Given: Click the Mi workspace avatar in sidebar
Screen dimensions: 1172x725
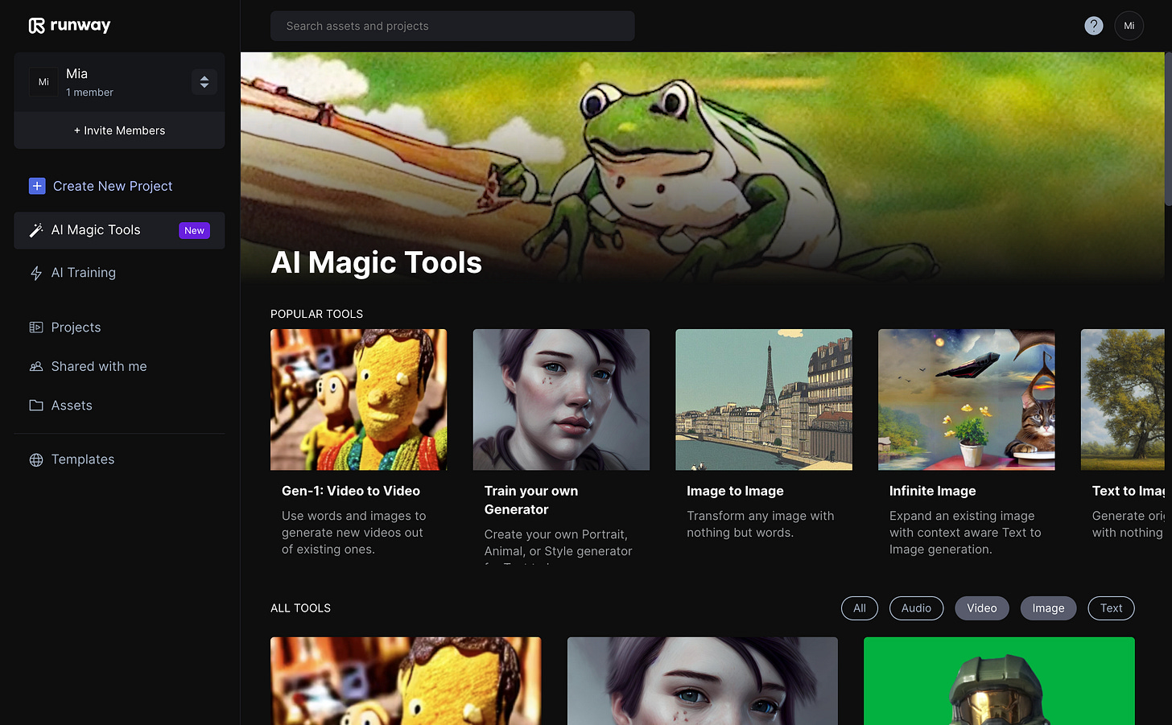Looking at the screenshot, I should click(43, 82).
